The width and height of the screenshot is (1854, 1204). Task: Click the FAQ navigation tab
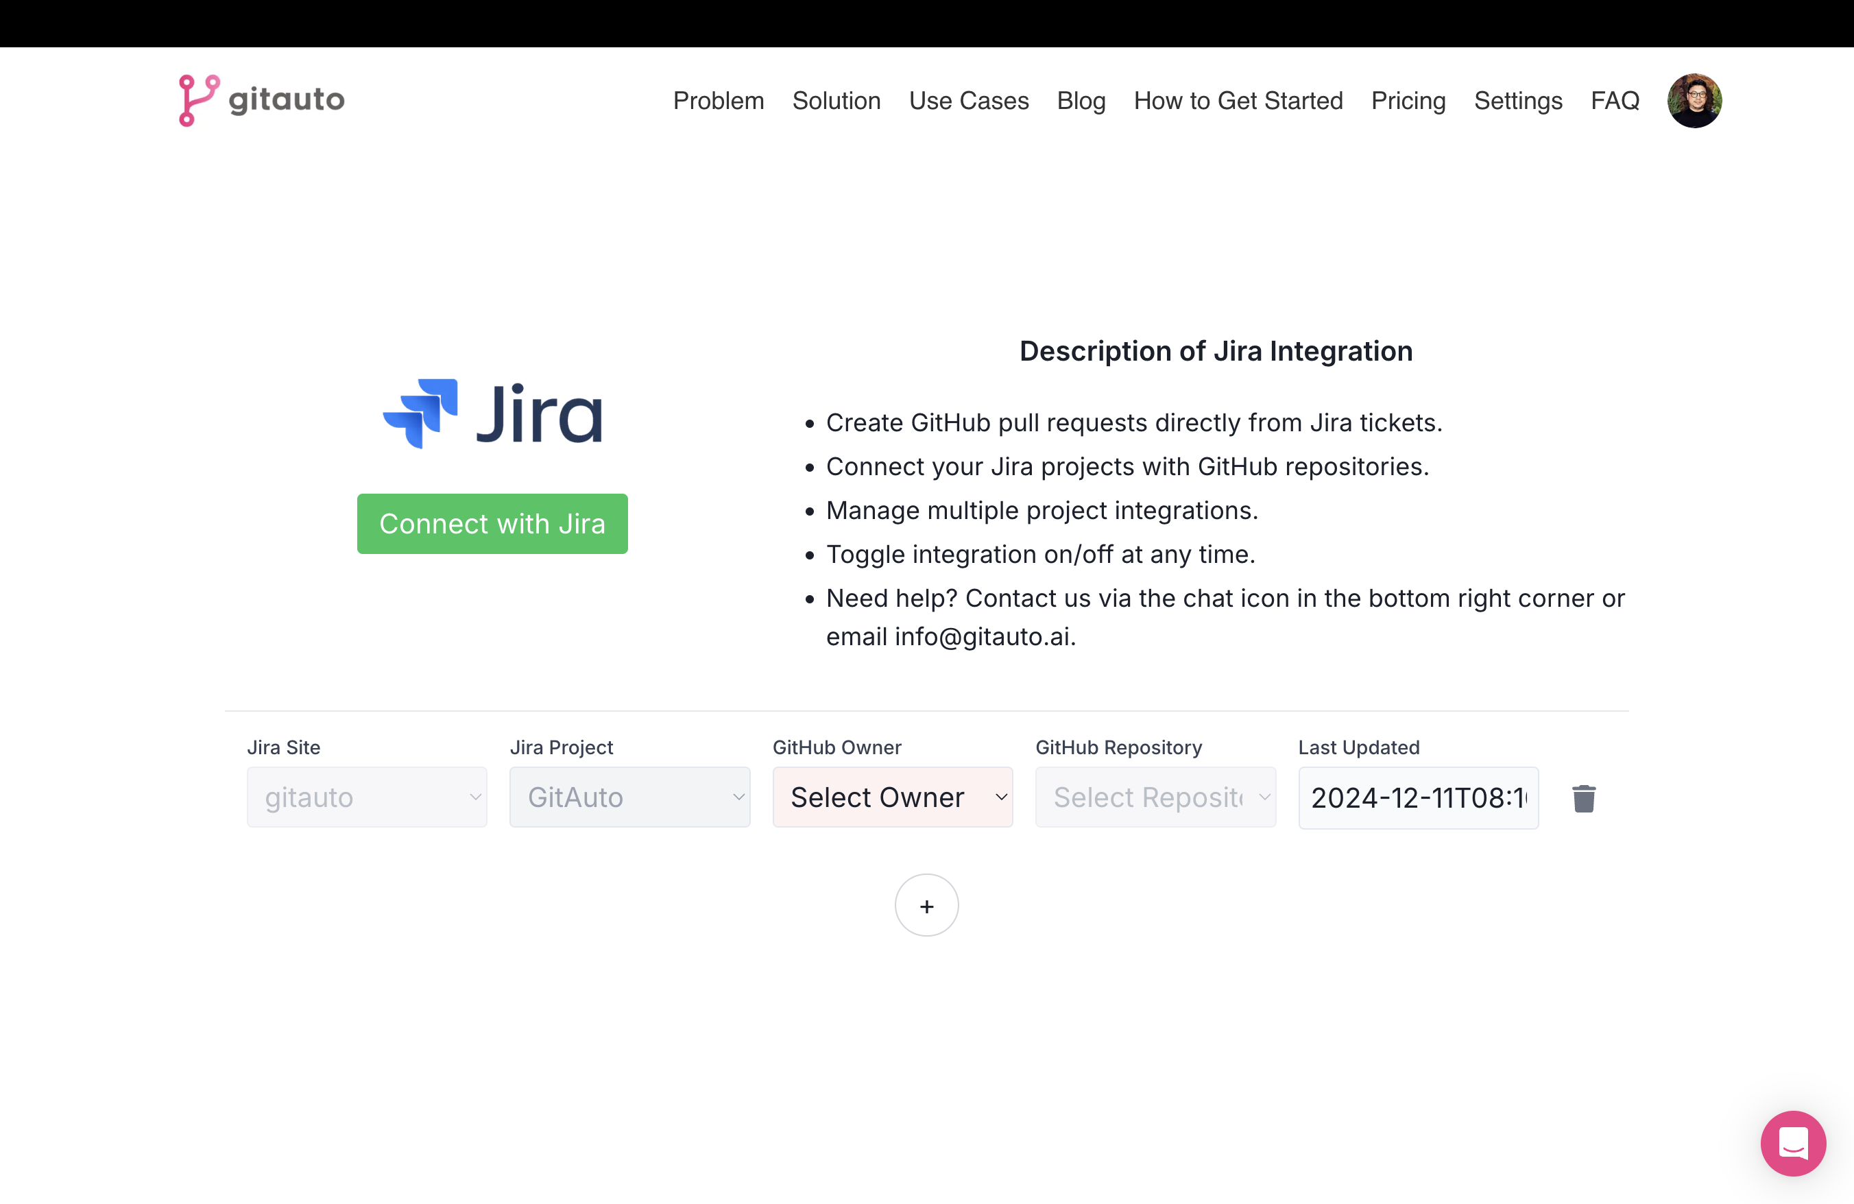tap(1617, 100)
